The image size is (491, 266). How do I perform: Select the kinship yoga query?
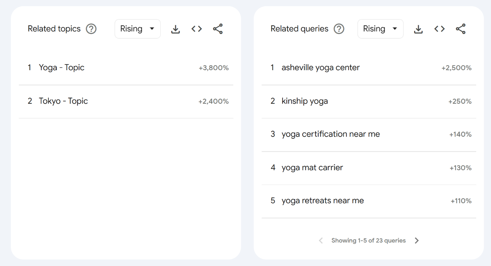coord(305,101)
